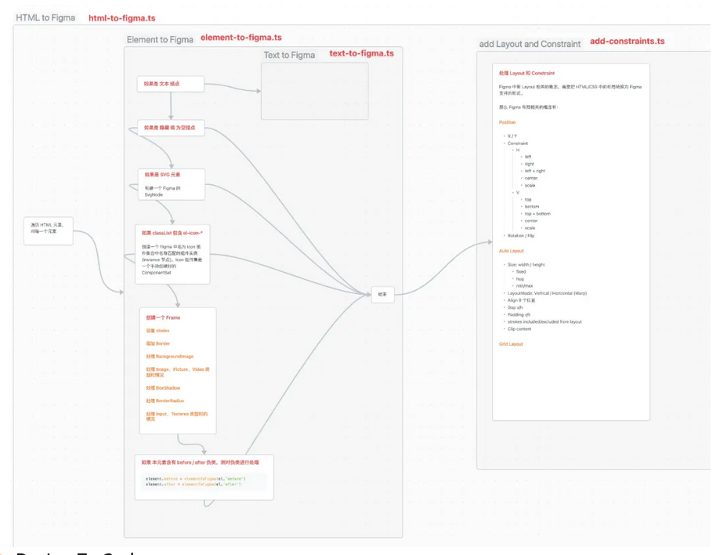Click the "处理 BoxShadow" step in Frame card
Image resolution: width=727 pixels, height=555 pixels.
pos(162,388)
